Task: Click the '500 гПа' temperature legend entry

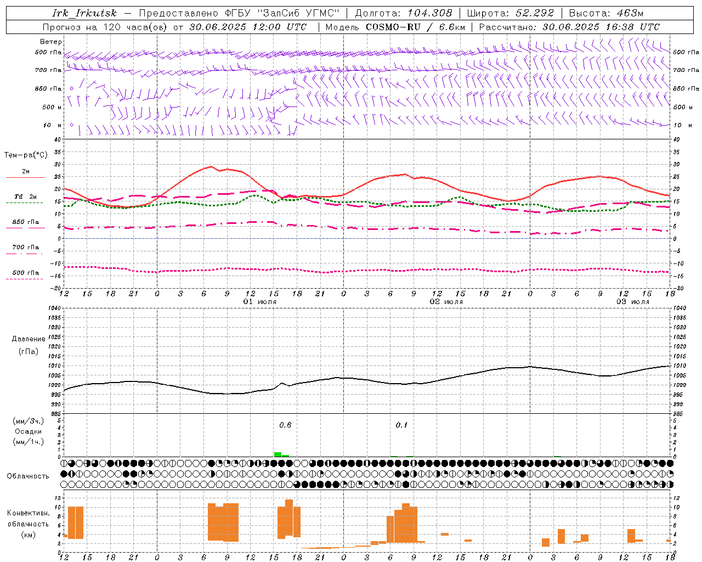Action: (26, 272)
